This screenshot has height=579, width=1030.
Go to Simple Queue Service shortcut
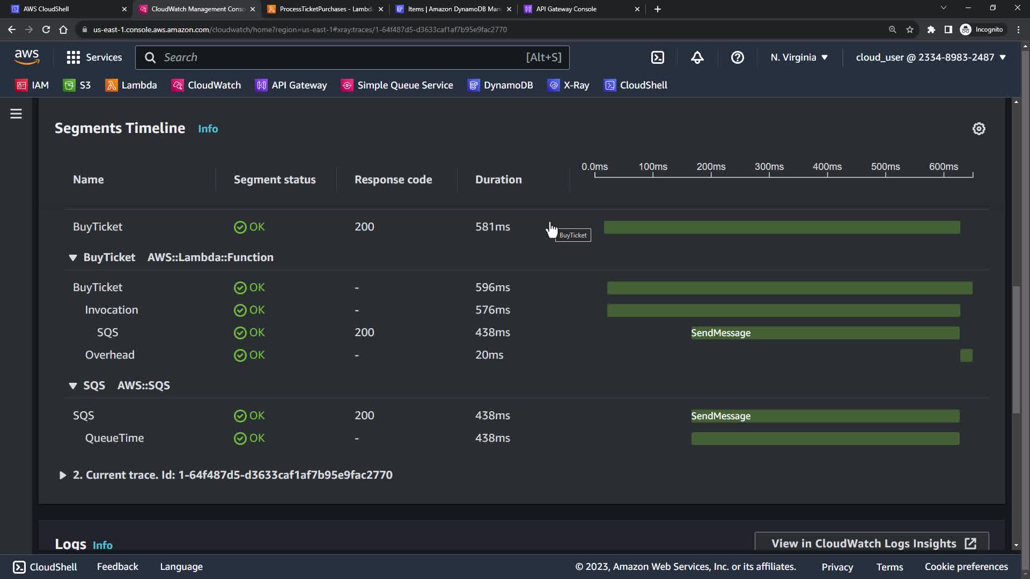pos(397,85)
